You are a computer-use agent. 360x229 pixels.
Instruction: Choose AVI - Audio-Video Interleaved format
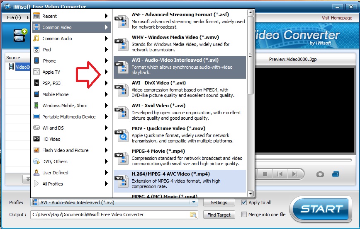click(180, 67)
